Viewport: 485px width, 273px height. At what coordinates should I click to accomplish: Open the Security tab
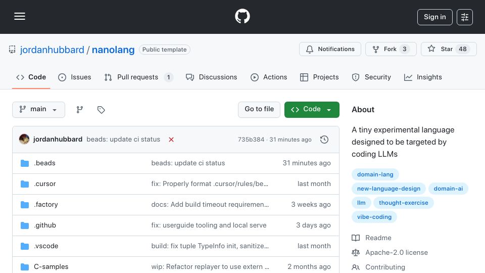click(x=371, y=77)
